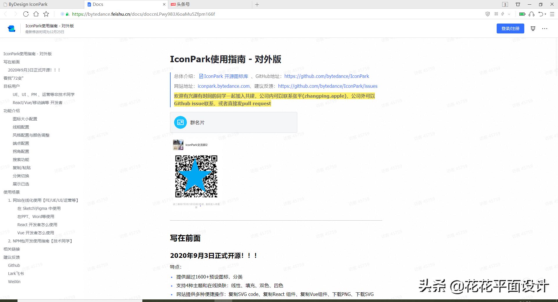
Task: Open the tab list showing 3 tabs
Action: coord(505,4)
